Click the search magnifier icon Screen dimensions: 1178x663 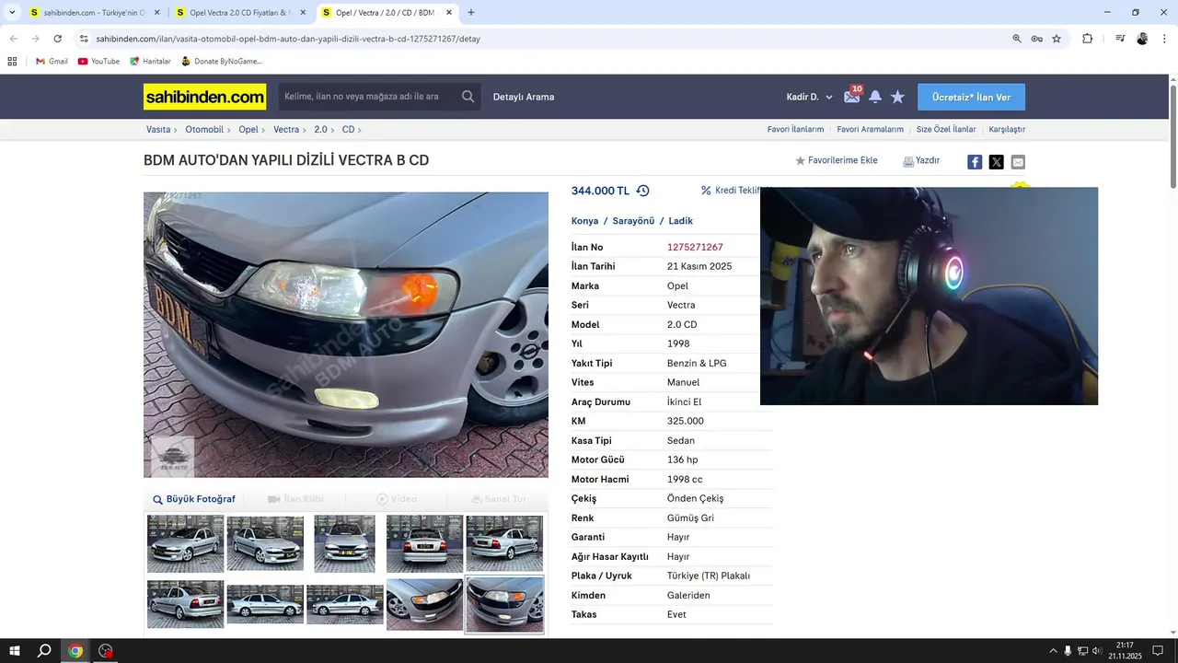tap(468, 97)
